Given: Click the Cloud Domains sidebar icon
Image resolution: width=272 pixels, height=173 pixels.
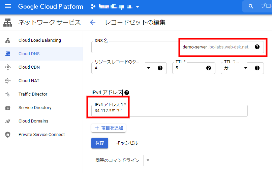Looking at the screenshot, I should point(8,121).
